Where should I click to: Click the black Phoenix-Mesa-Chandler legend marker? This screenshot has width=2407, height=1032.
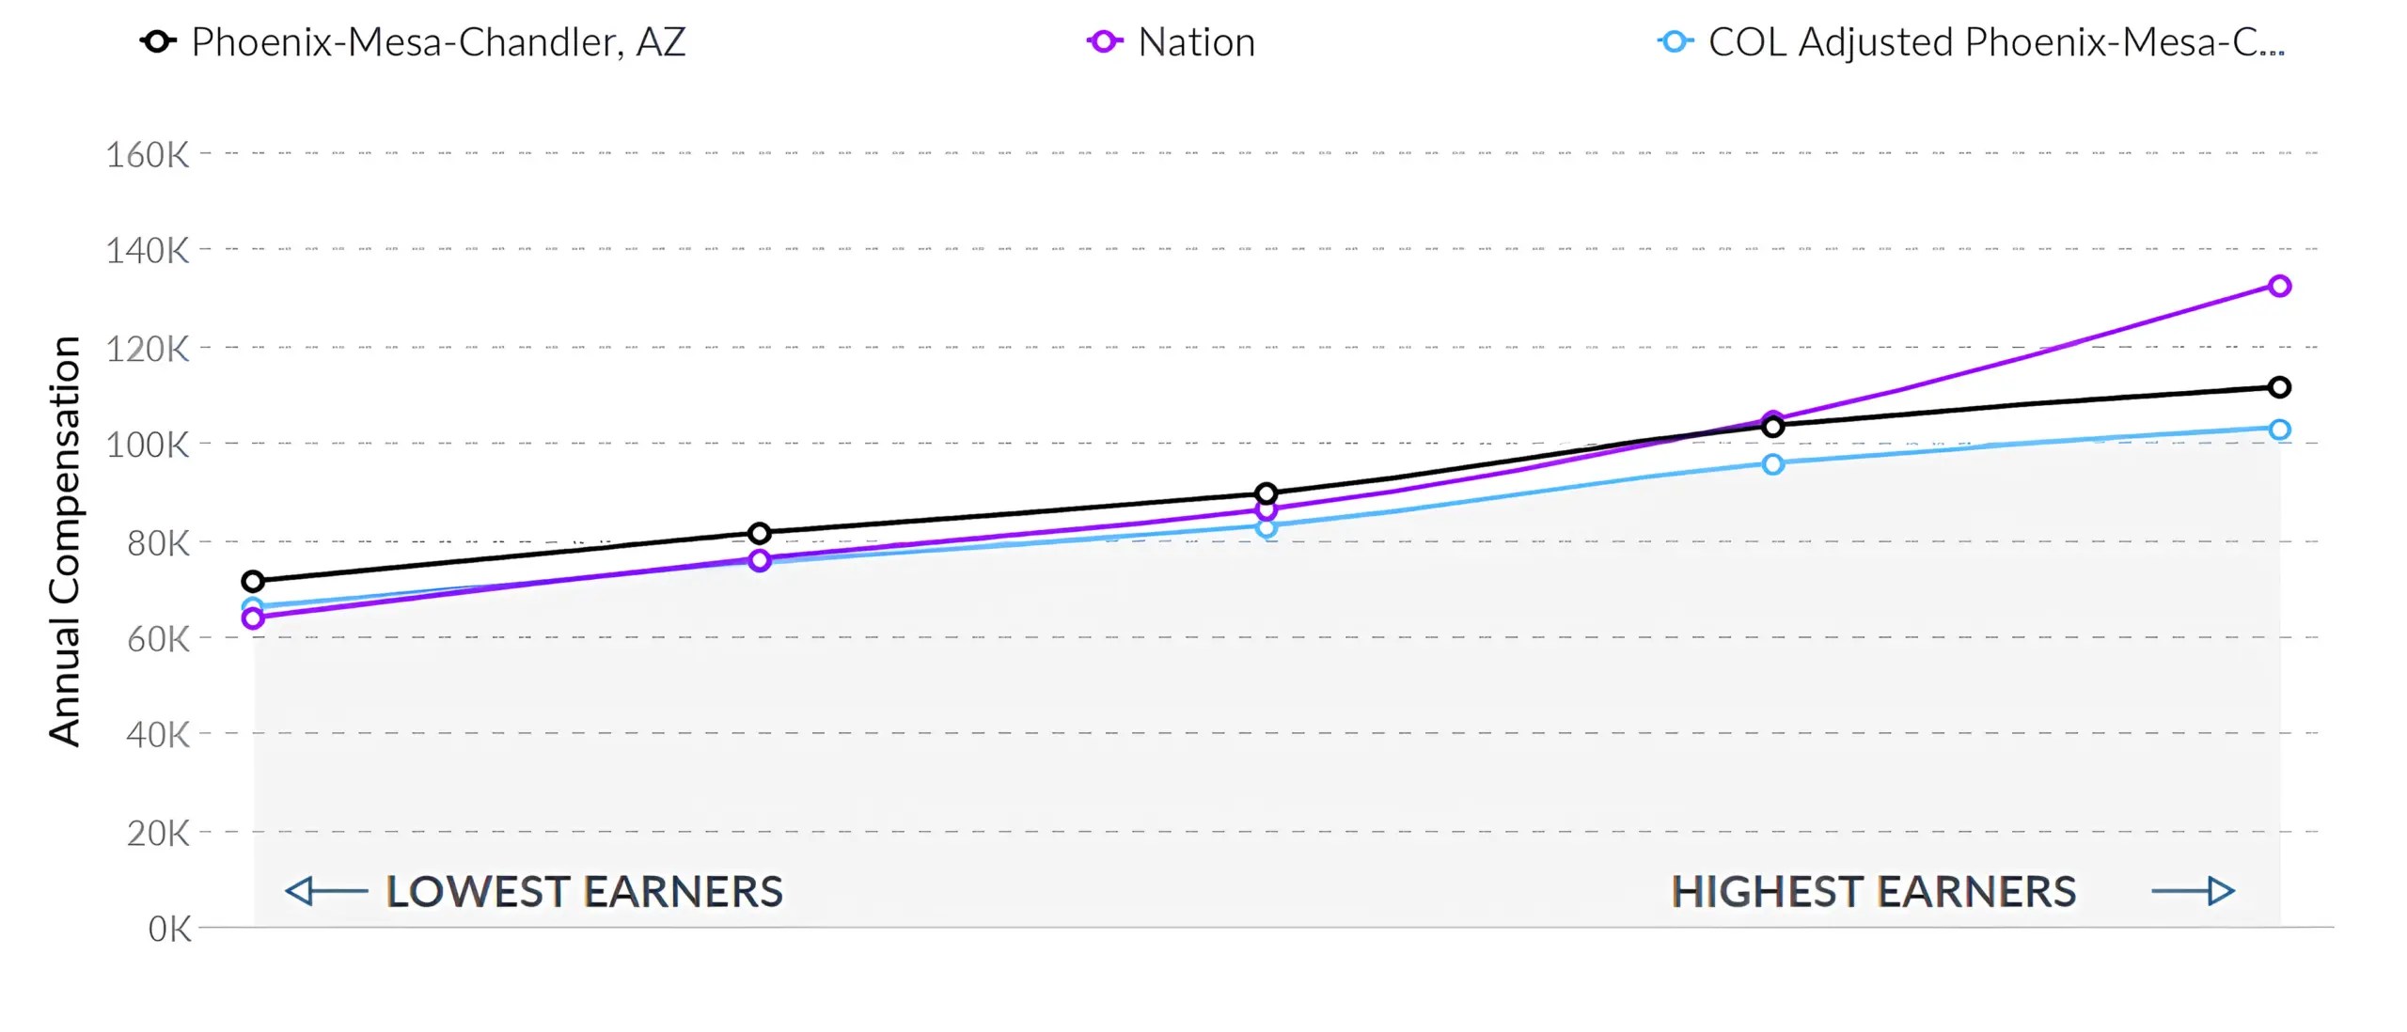point(158,42)
